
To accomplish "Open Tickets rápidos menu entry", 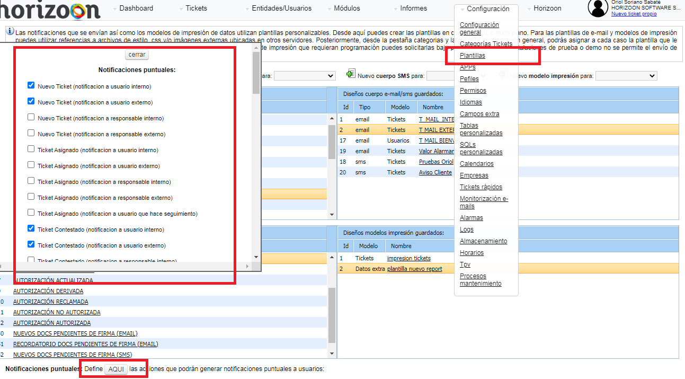I will [481, 187].
